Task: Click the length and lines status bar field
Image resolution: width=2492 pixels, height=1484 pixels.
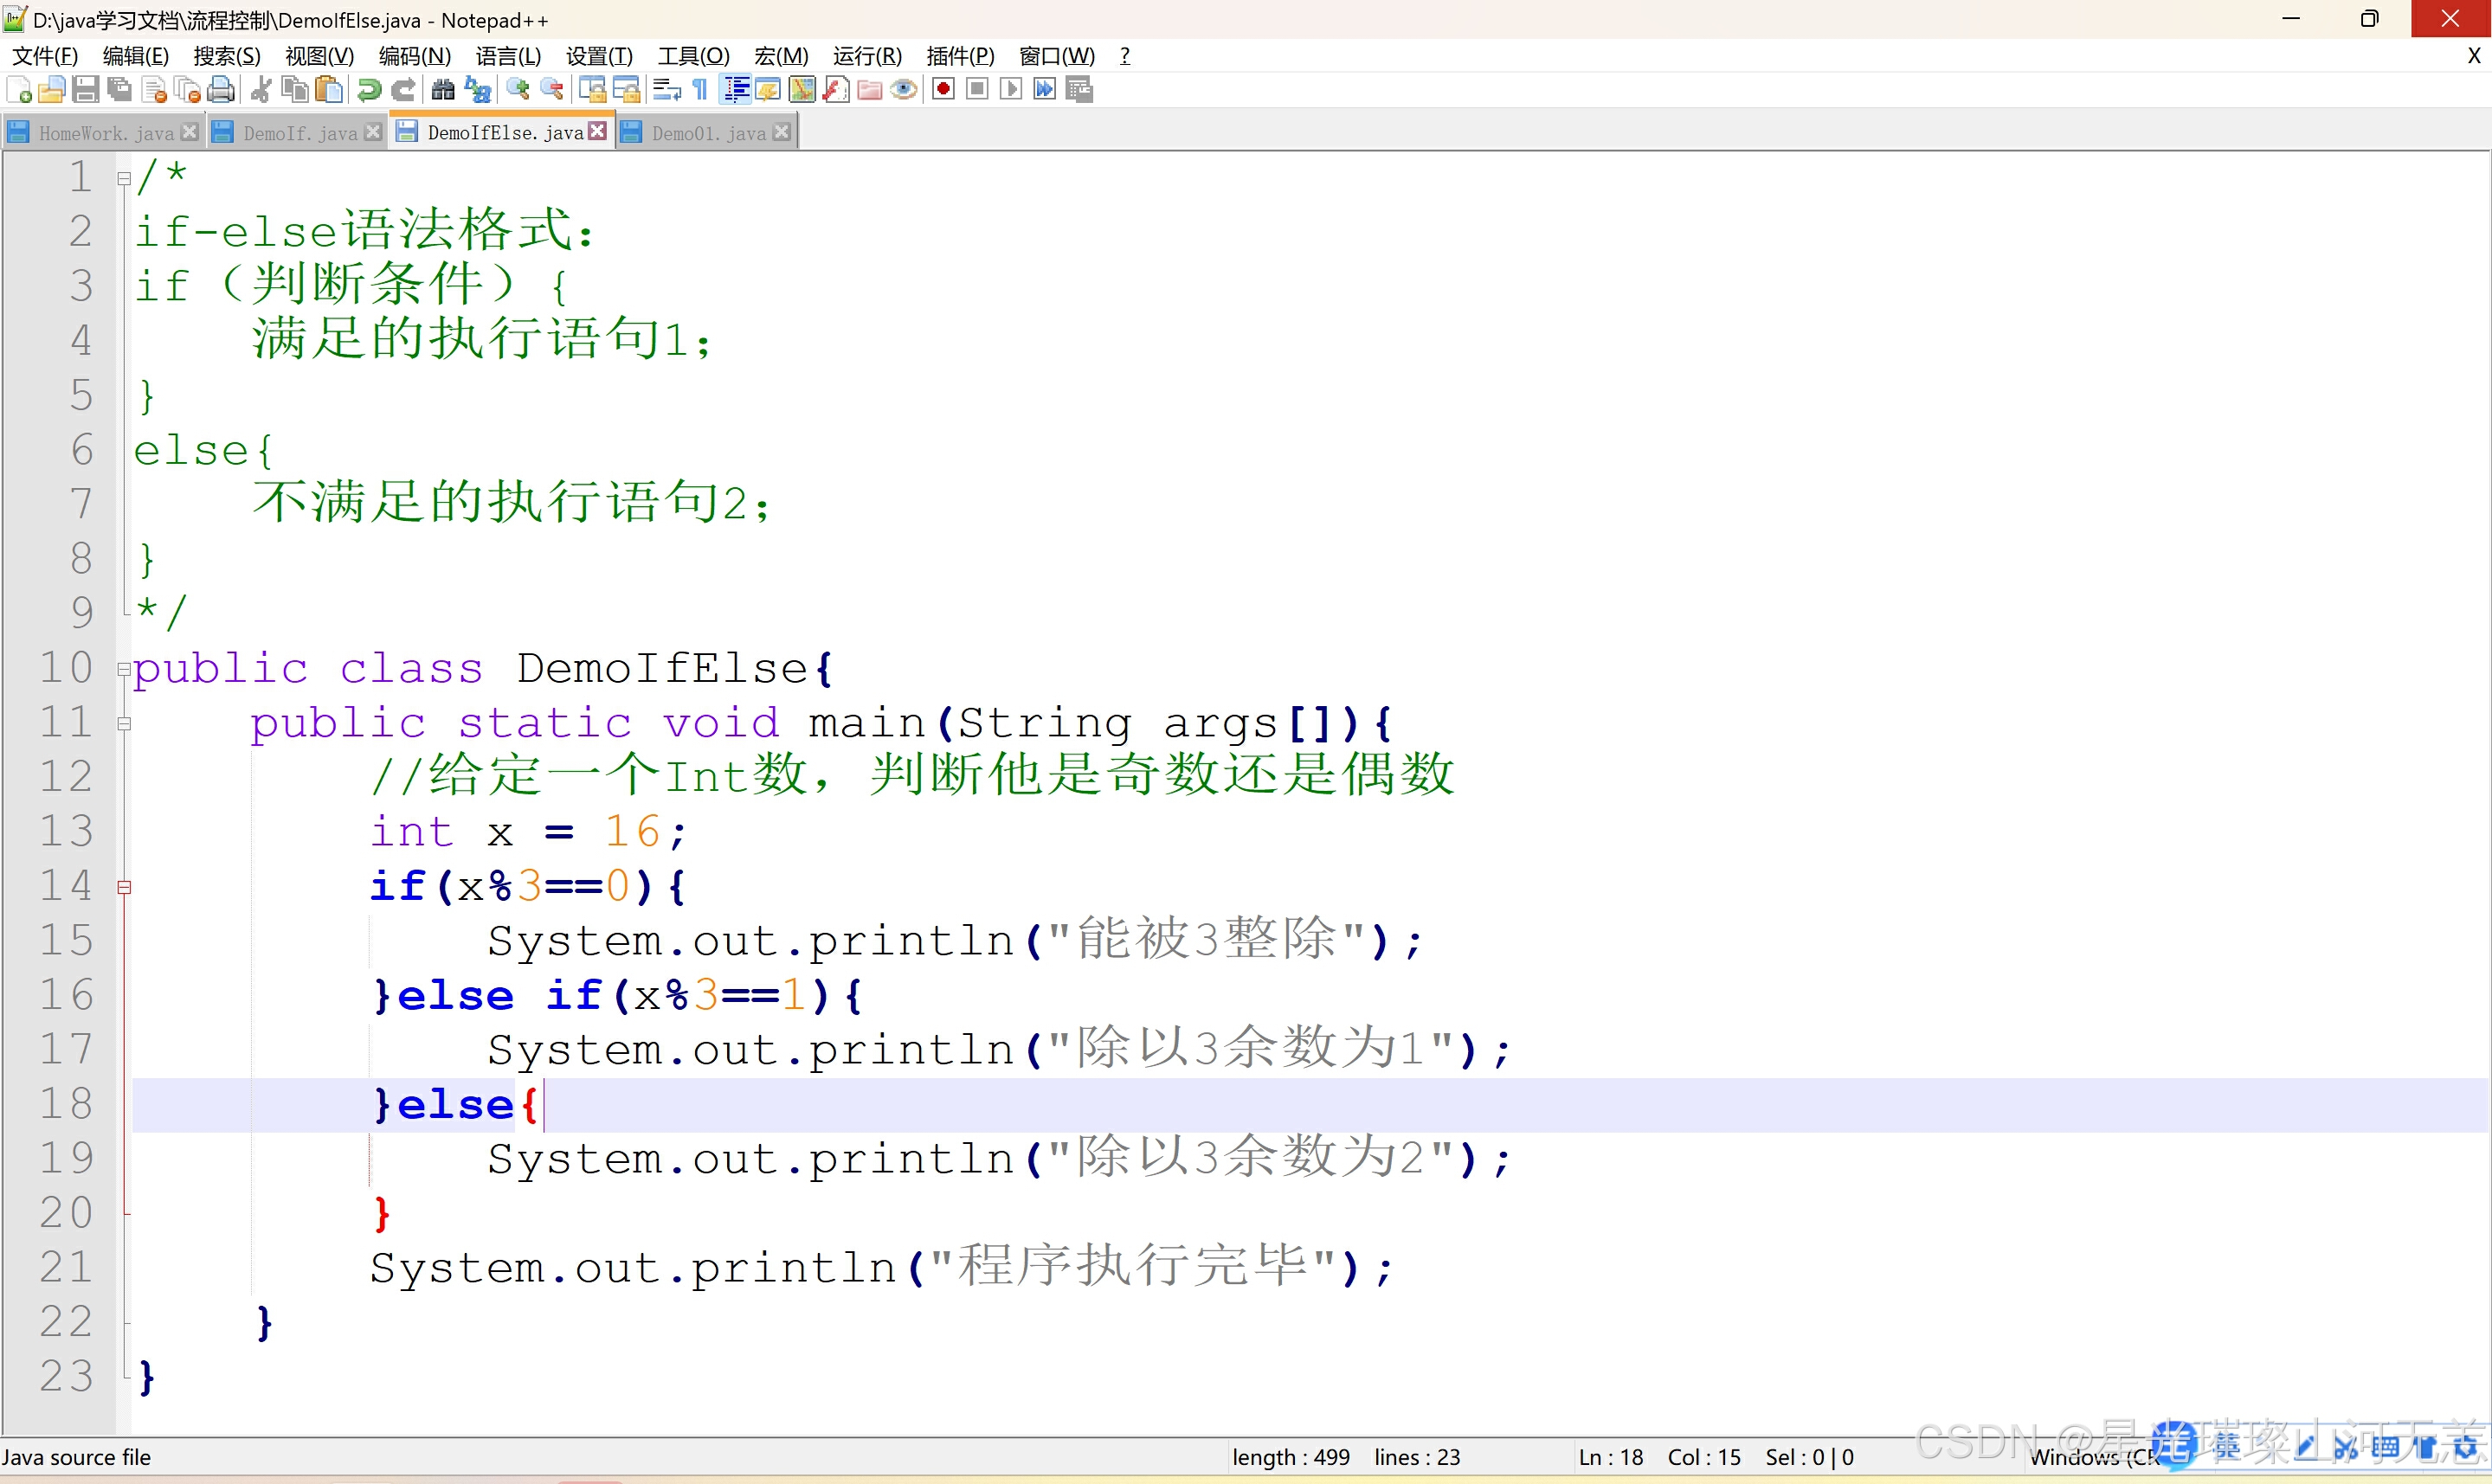Action: click(1345, 1457)
